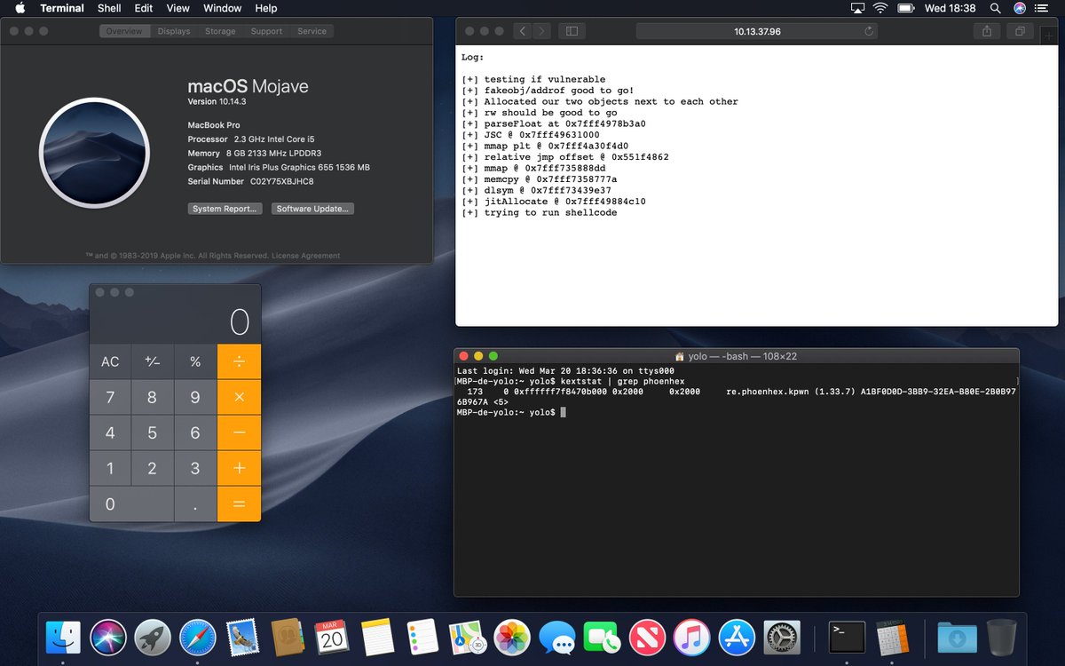This screenshot has width=1065, height=666.
Task: Open FaceTime app in Dock
Action: coord(602,637)
